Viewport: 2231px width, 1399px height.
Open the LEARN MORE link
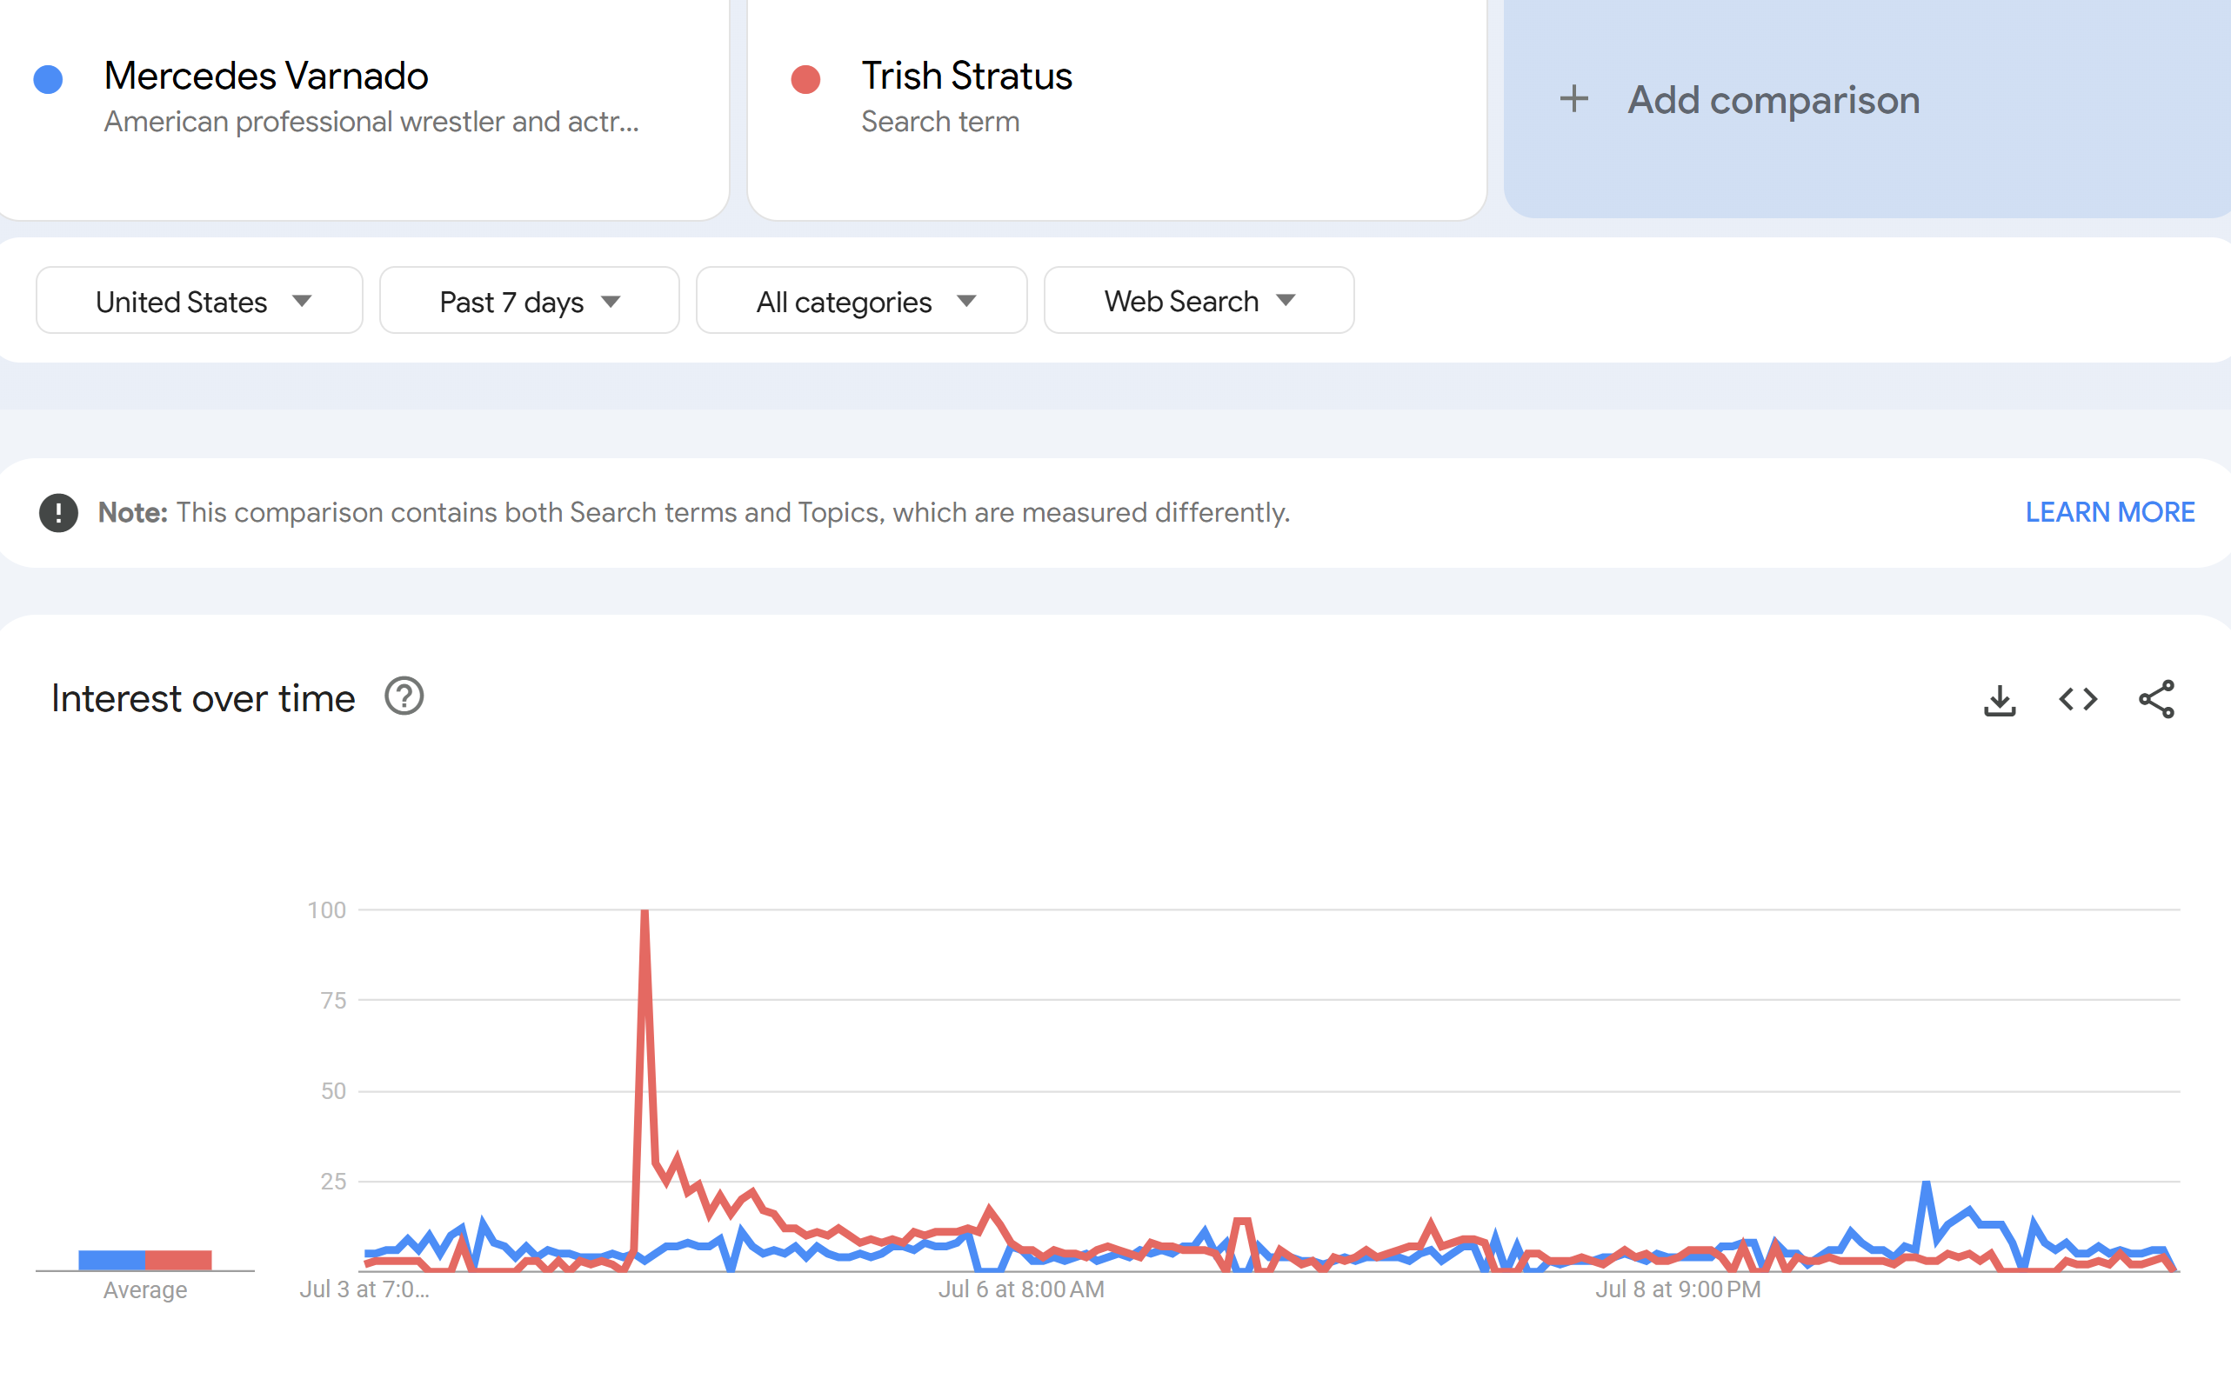point(2110,513)
